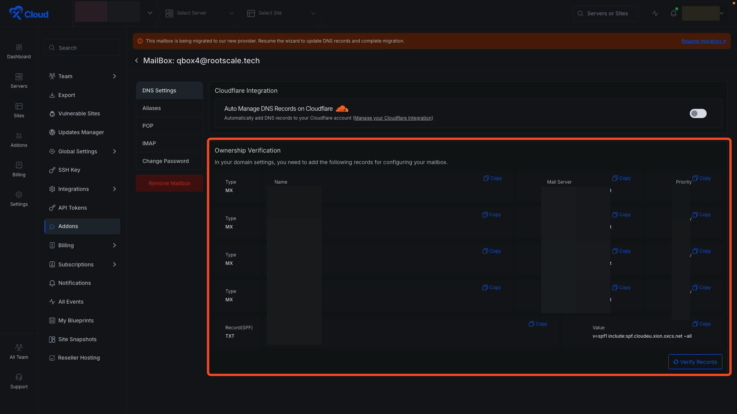The image size is (737, 414).
Task: Switch to the POP tab
Action: pyautogui.click(x=169, y=126)
